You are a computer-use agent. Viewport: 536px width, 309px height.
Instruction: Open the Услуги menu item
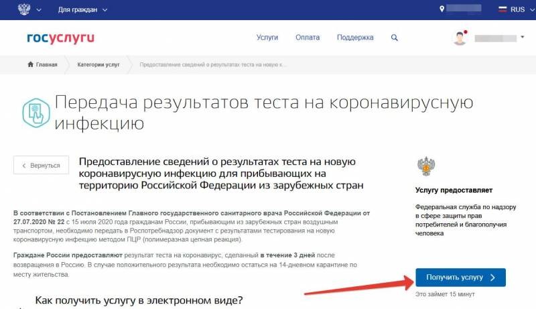pyautogui.click(x=267, y=38)
